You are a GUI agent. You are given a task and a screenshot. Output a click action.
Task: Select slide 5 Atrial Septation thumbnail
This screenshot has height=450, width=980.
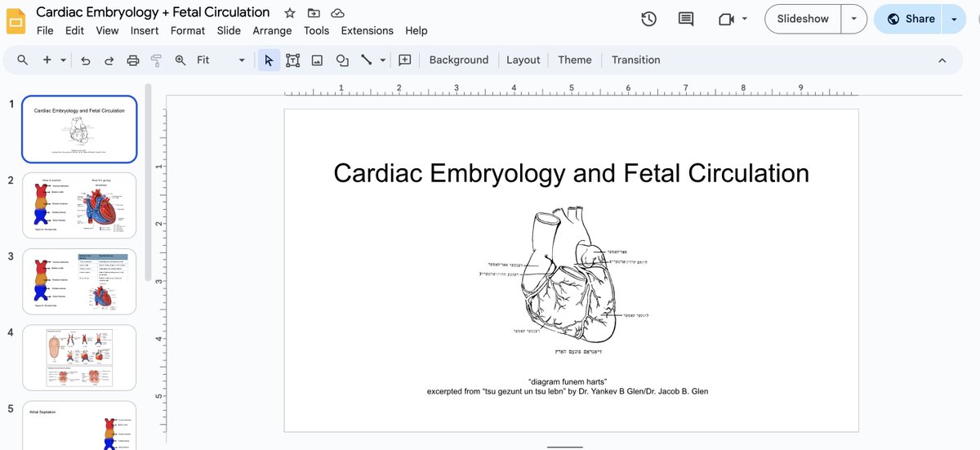(79, 425)
